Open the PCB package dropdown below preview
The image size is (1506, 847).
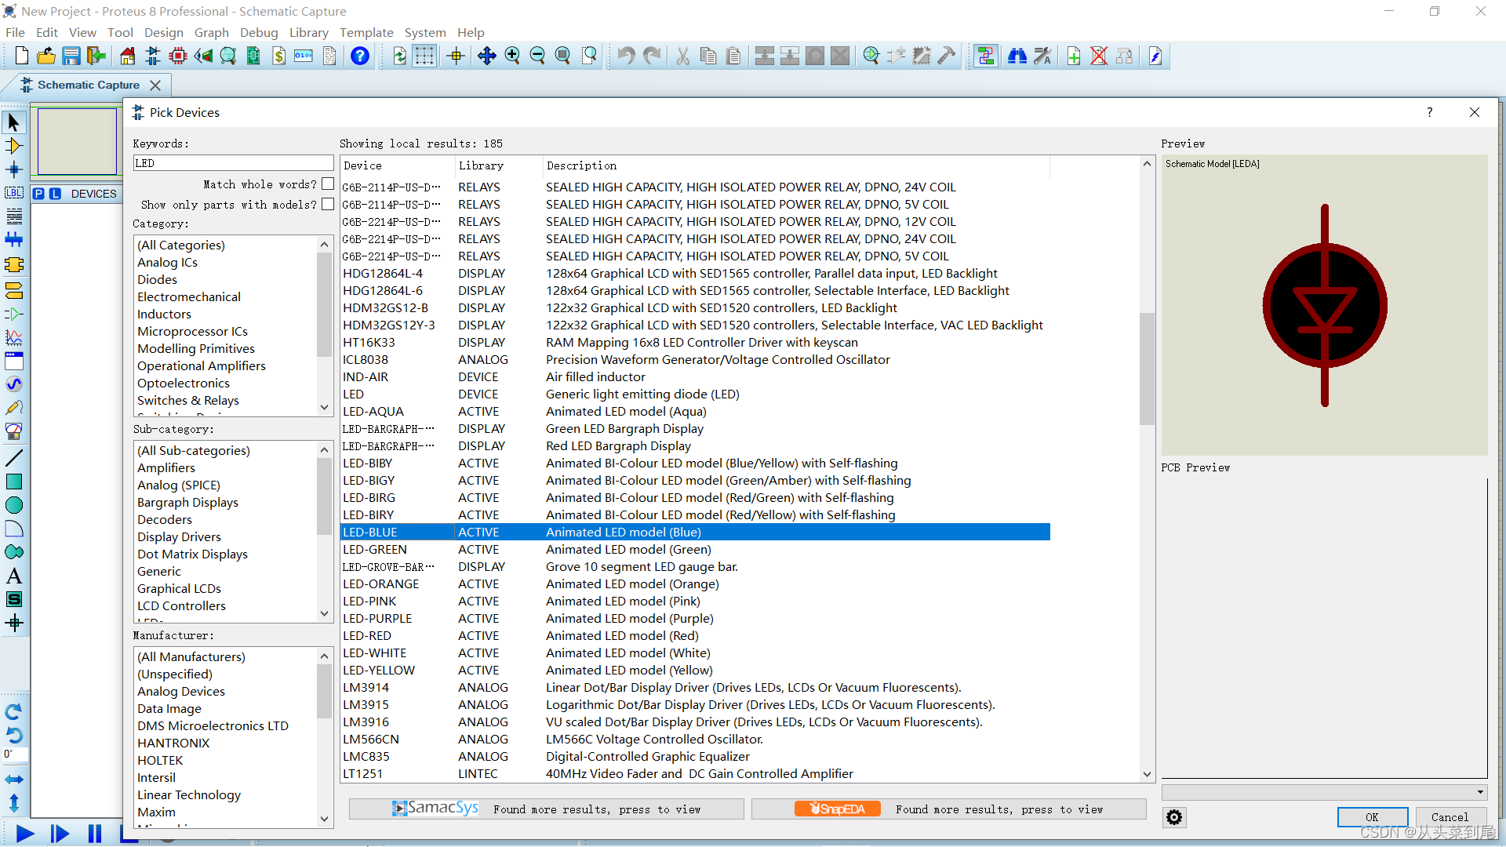pyautogui.click(x=1324, y=792)
